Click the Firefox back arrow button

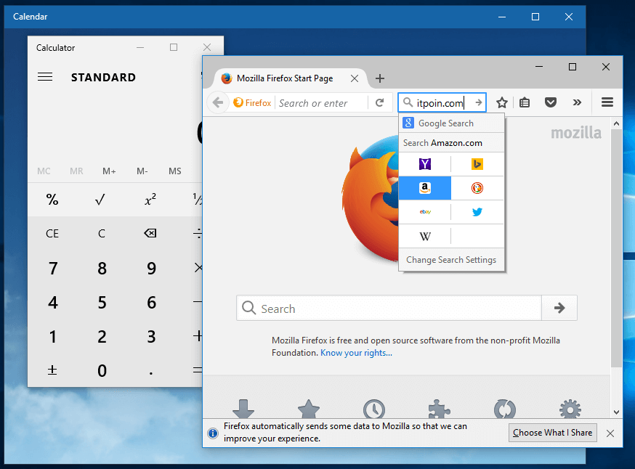(218, 103)
